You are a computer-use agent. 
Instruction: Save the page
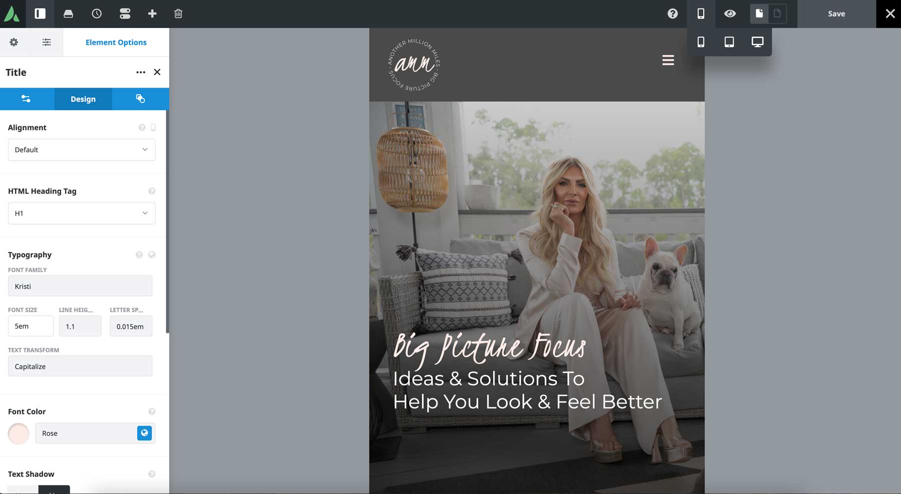pos(835,14)
